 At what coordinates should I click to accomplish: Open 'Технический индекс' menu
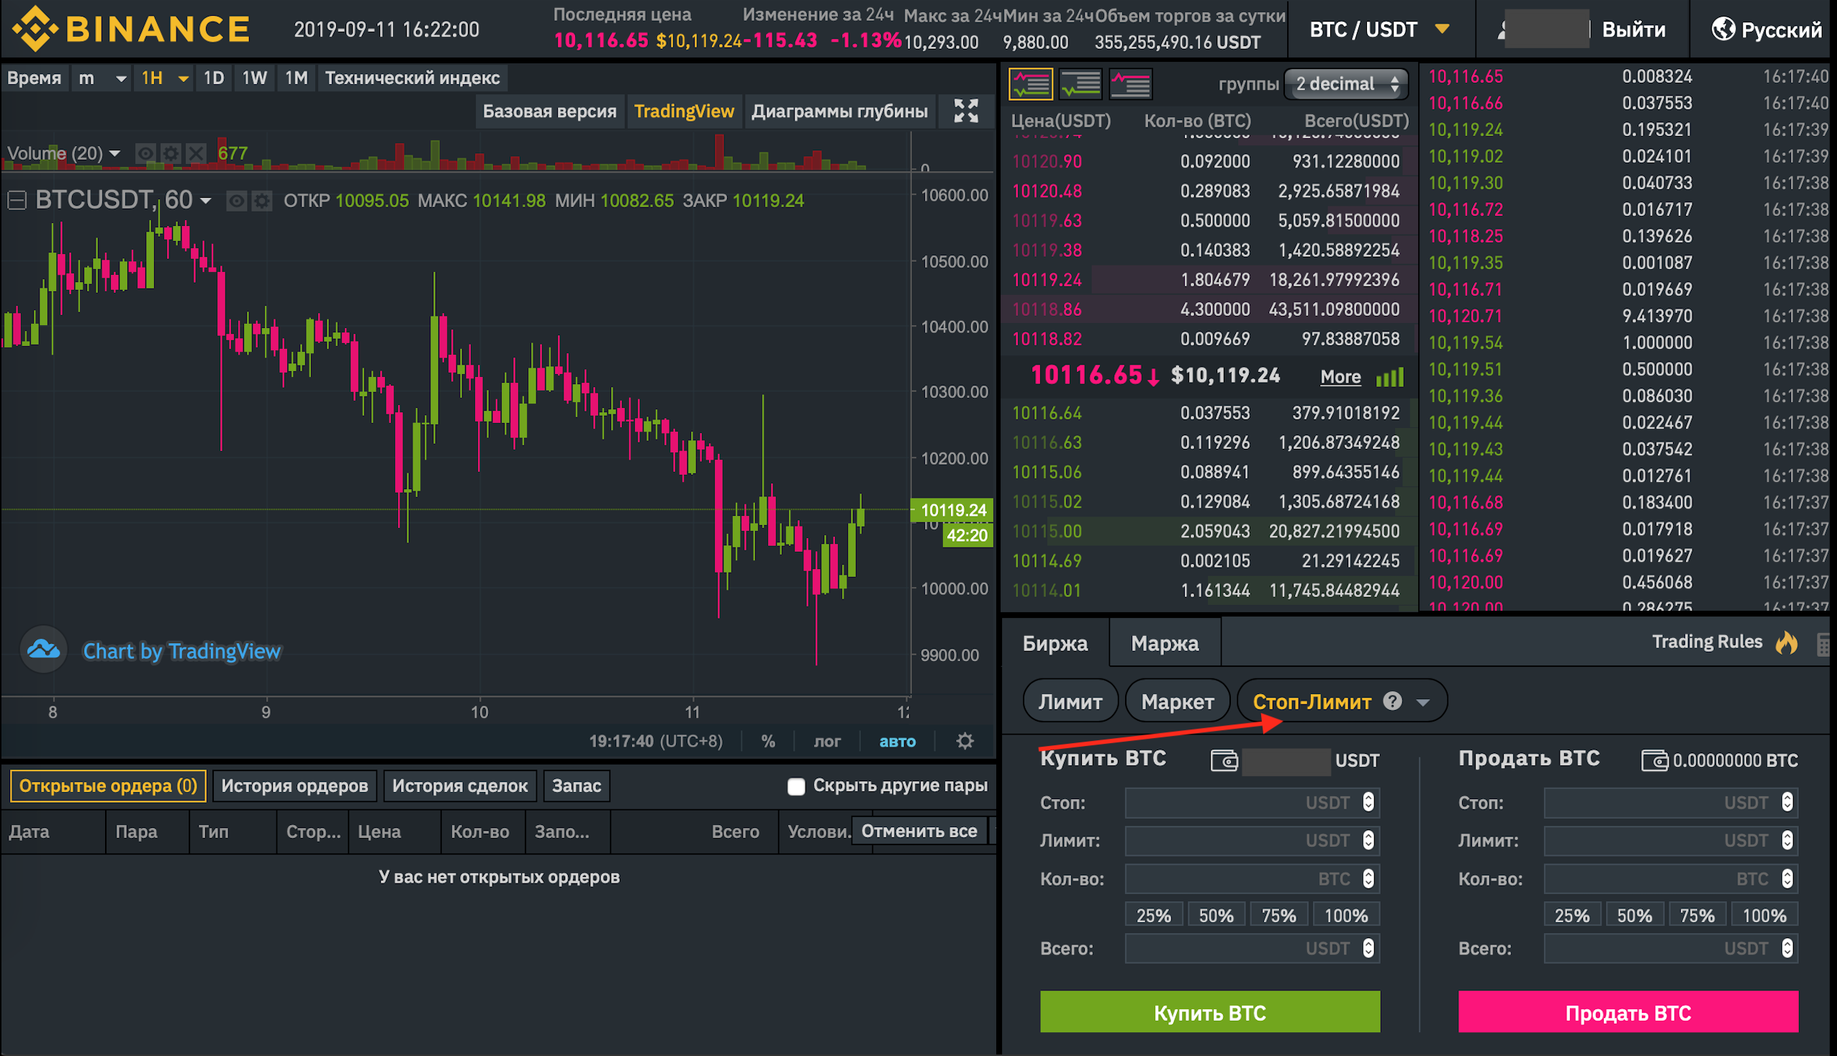coord(412,78)
